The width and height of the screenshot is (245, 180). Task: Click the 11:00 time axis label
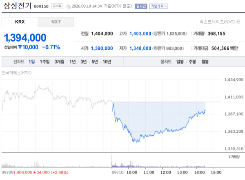[149, 172]
